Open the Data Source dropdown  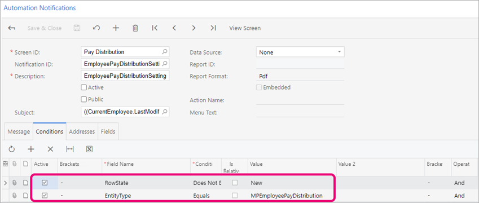pos(300,52)
